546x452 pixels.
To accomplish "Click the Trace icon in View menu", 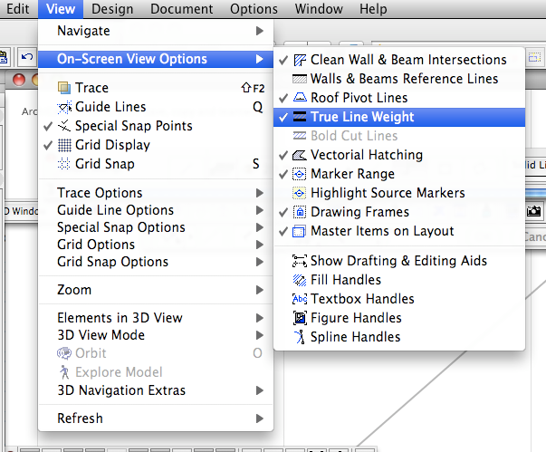I will pos(63,88).
